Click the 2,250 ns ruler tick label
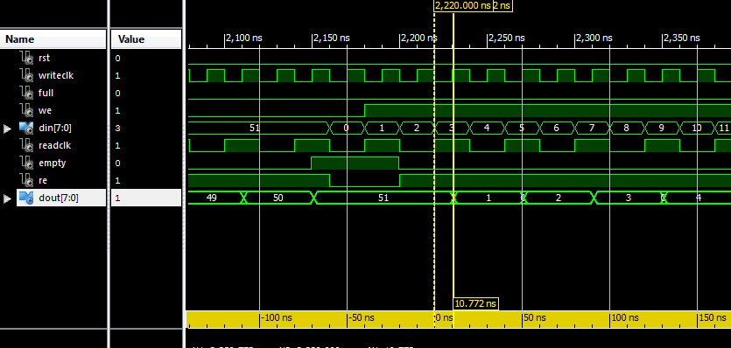Image resolution: width=731 pixels, height=348 pixels. coord(507,38)
